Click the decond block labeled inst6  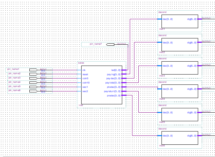coord(179,138)
